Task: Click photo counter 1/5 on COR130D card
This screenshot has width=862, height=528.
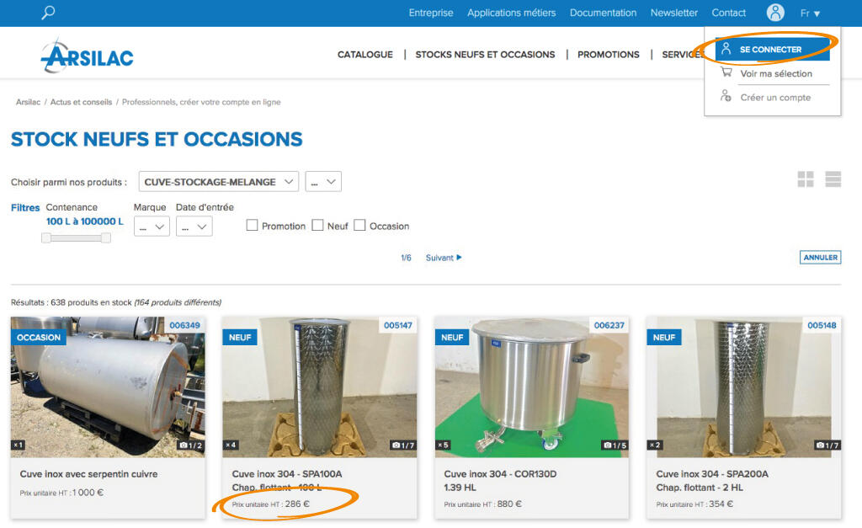Action: coord(615,445)
